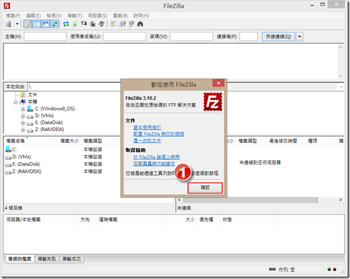
Task: Open the 說明(H) menu
Action: click(141, 16)
